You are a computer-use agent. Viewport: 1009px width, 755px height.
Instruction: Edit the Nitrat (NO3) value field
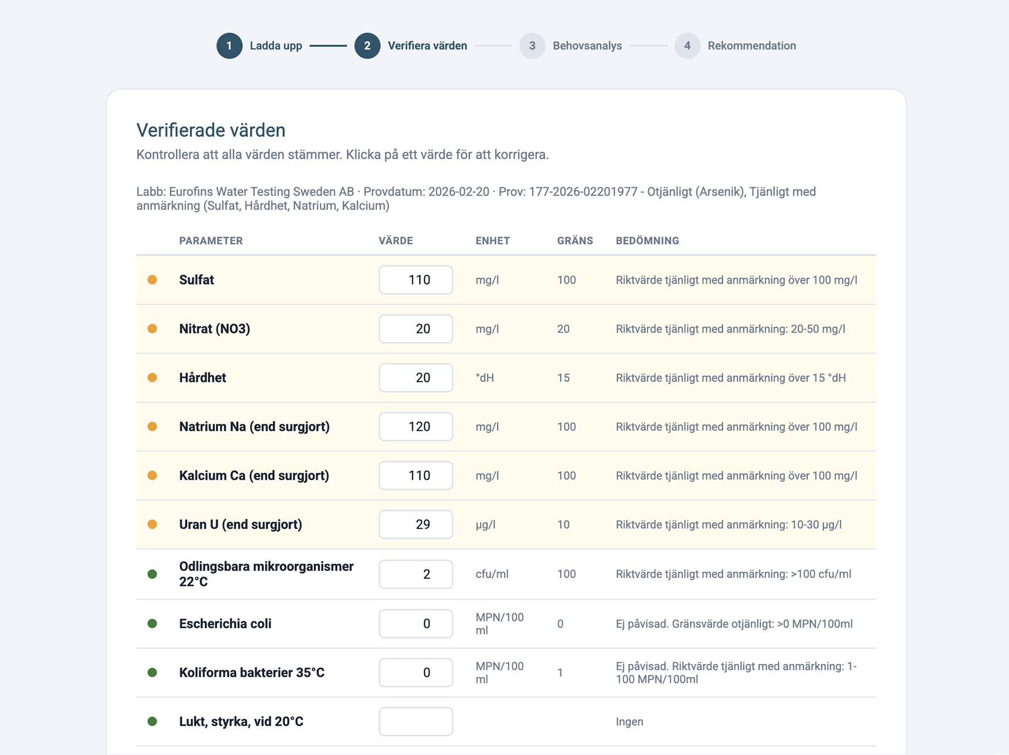pos(415,329)
